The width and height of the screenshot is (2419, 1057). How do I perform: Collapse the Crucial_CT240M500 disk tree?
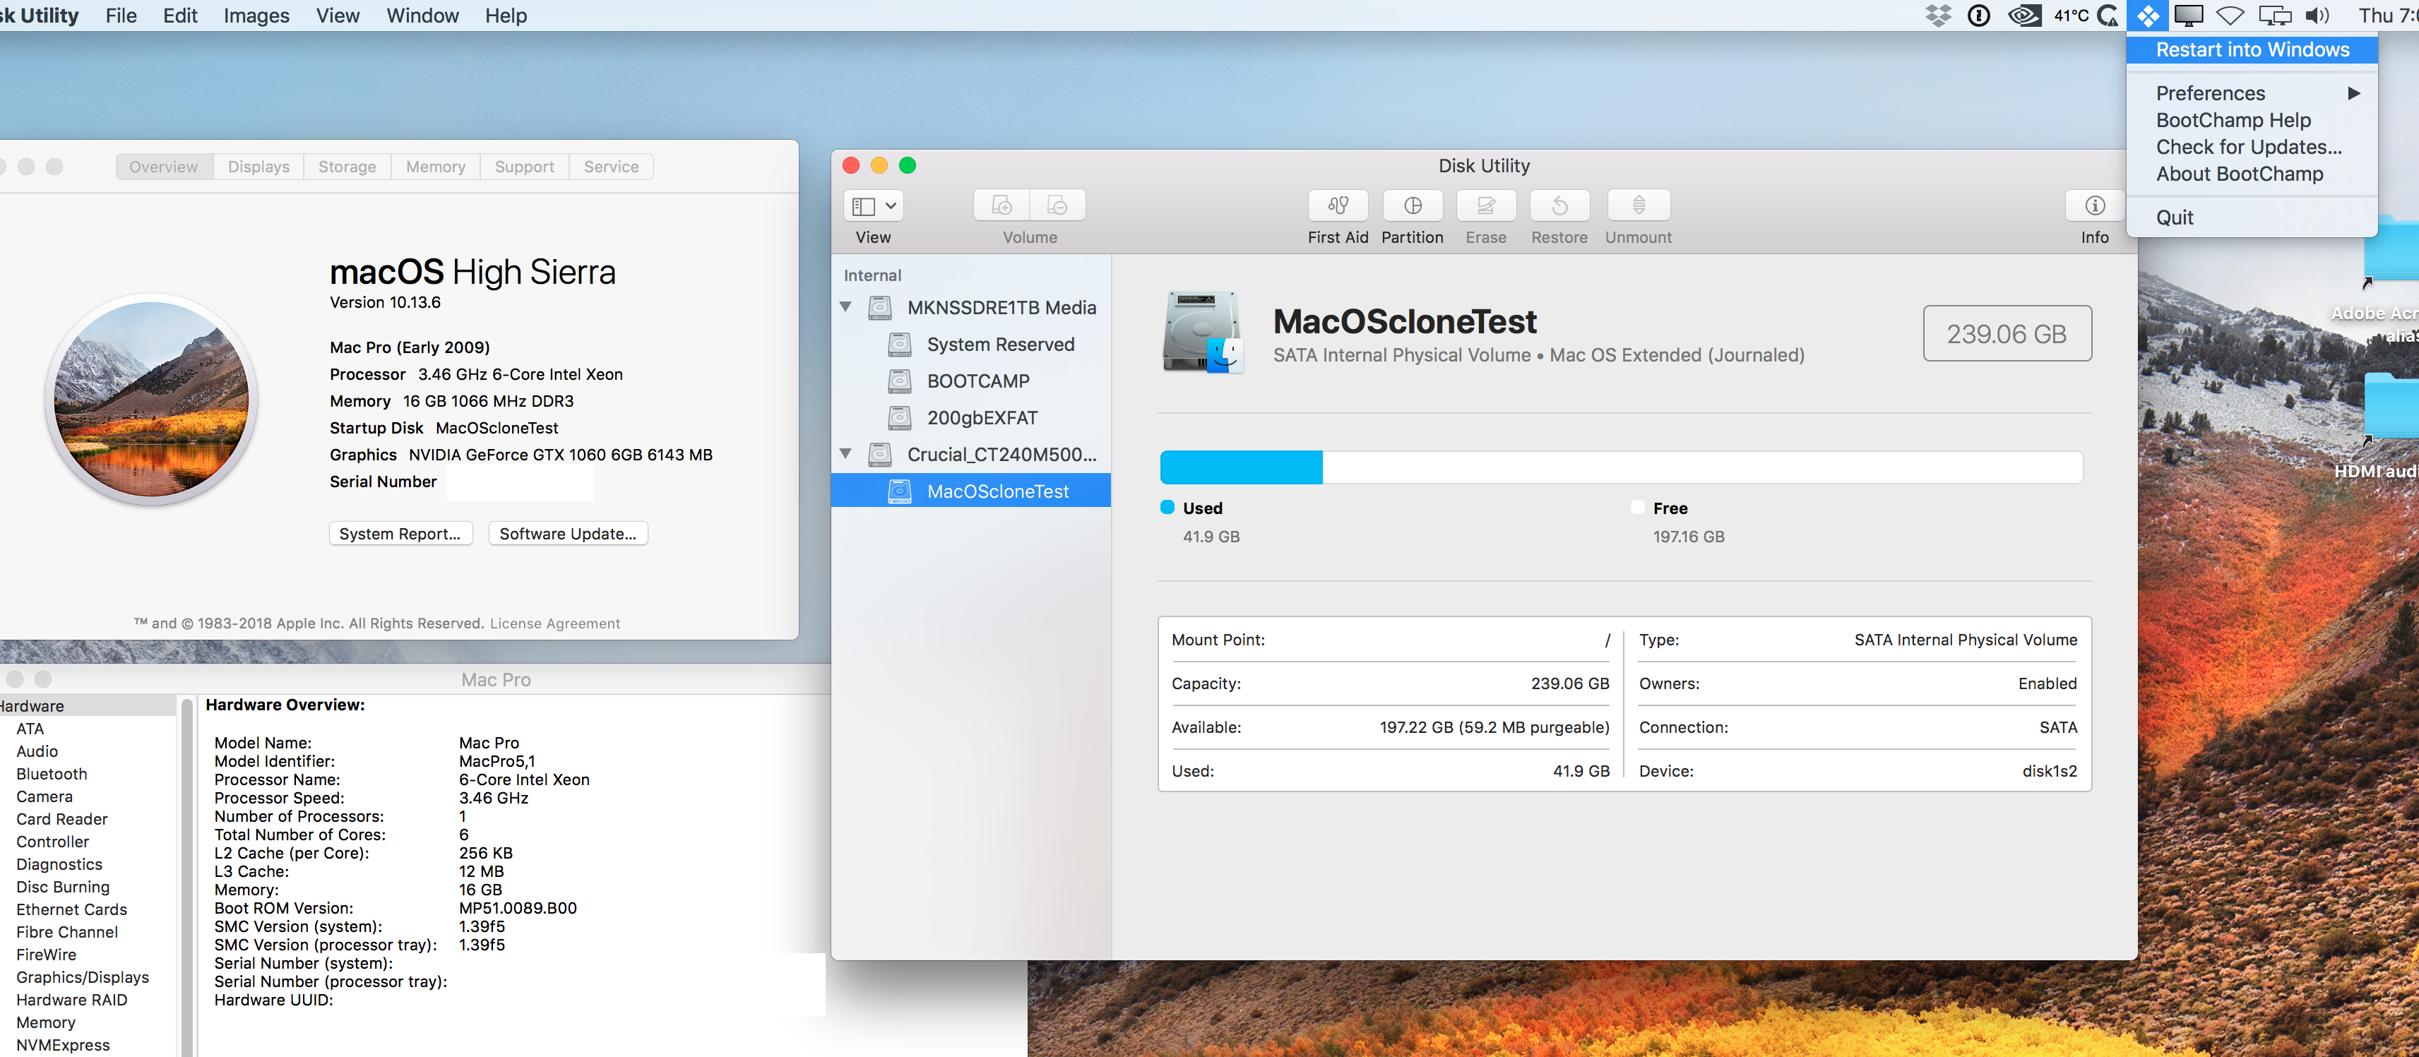[x=846, y=454]
